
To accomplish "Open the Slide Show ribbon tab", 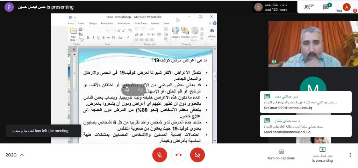I will tap(140, 23).
